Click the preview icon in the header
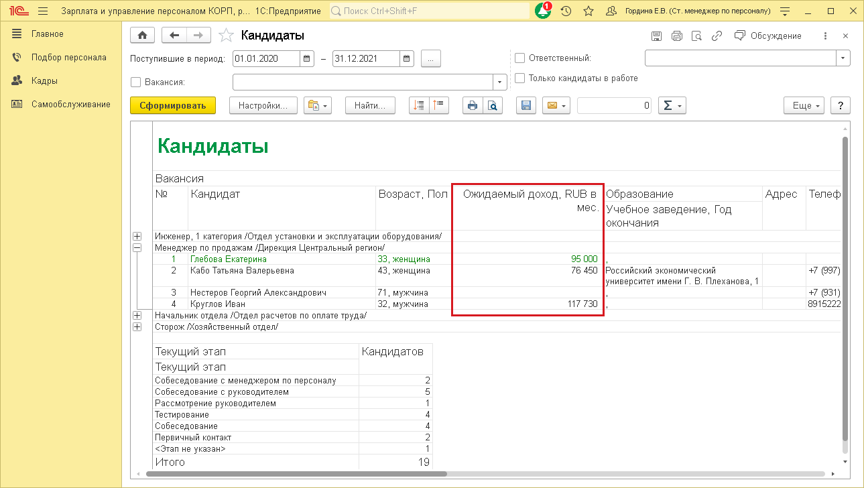 coord(697,36)
